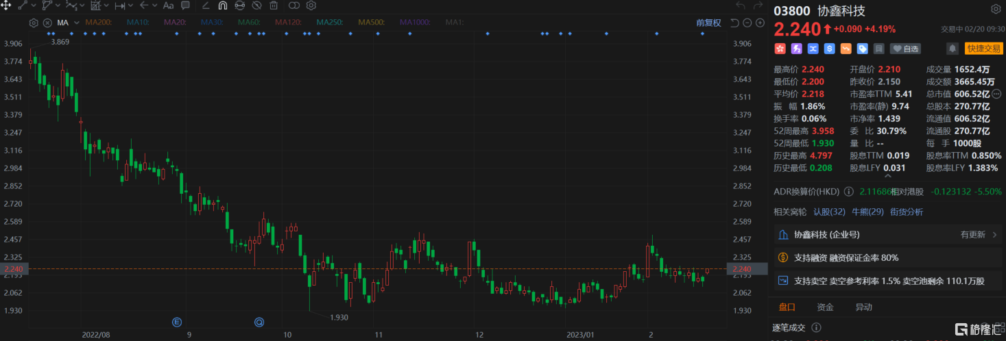Select the Gann box grid tool
This screenshot has width=1006, height=341.
[96, 5]
